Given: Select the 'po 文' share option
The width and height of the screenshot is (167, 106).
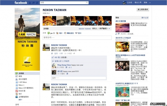Looking at the screenshot, I should (x=51, y=33).
